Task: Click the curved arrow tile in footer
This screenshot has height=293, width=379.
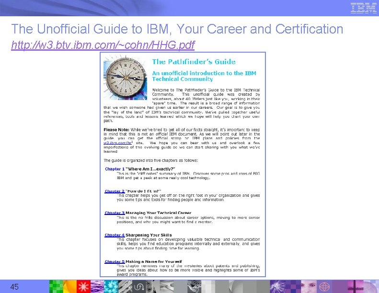Action: [138, 286]
